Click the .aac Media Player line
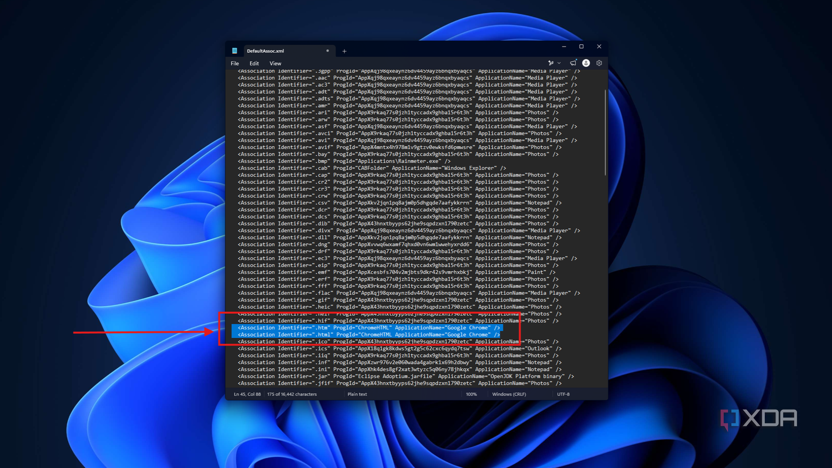The width and height of the screenshot is (832, 468). point(408,78)
